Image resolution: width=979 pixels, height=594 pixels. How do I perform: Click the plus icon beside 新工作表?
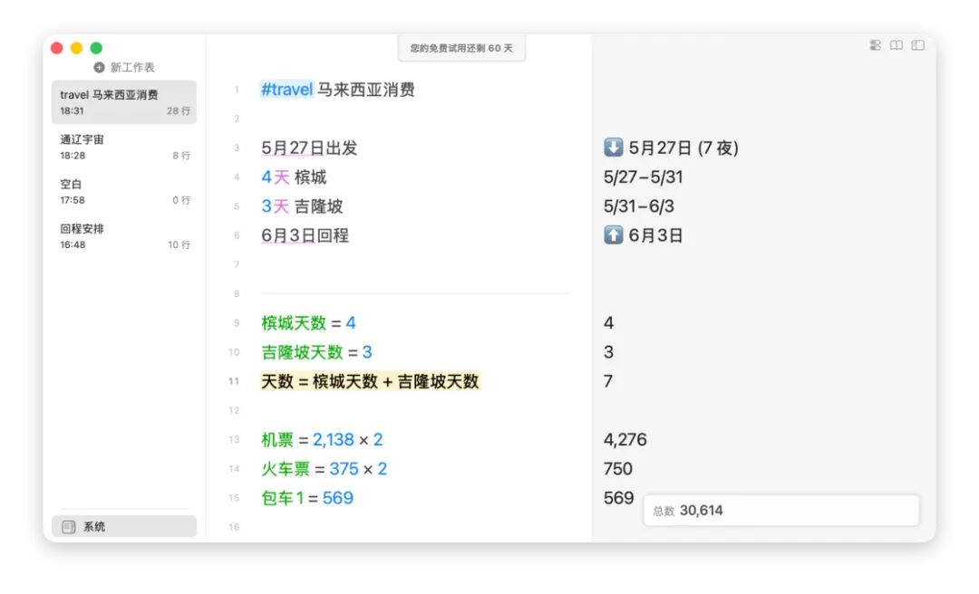(x=99, y=67)
